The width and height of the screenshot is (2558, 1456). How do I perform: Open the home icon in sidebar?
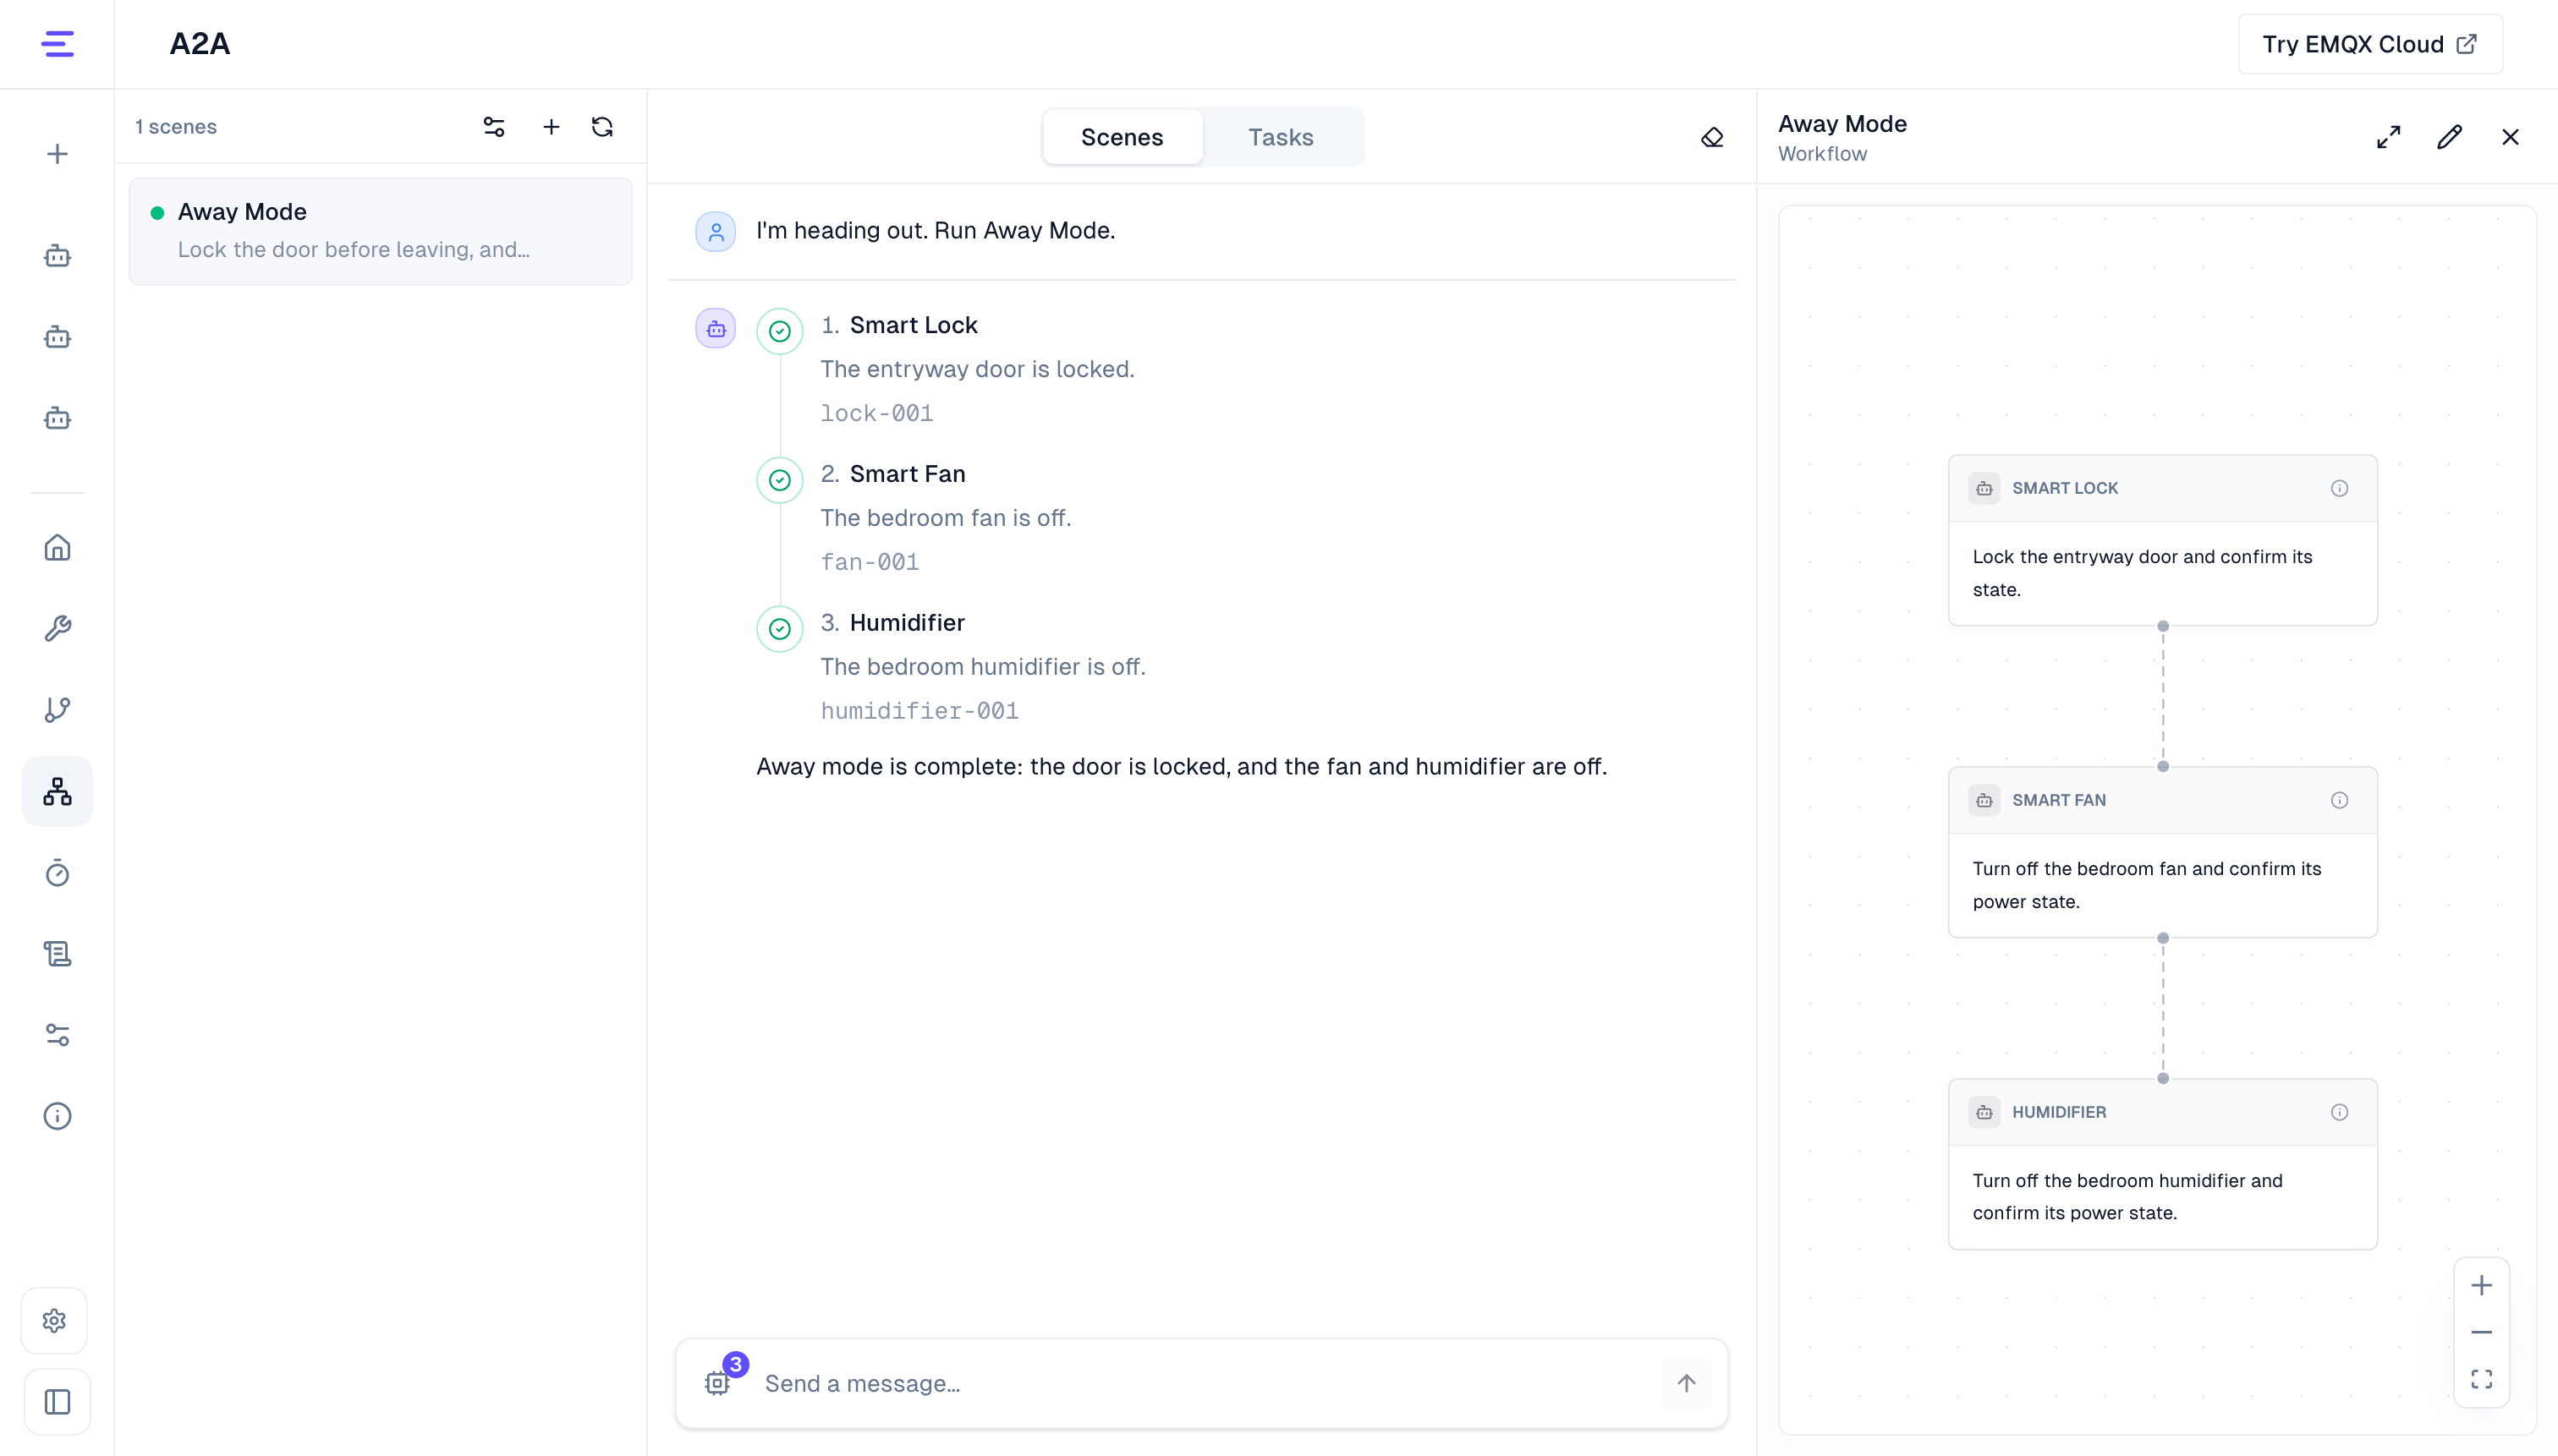(57, 547)
